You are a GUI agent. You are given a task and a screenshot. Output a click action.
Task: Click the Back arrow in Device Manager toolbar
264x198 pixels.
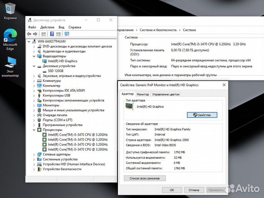point(29,34)
